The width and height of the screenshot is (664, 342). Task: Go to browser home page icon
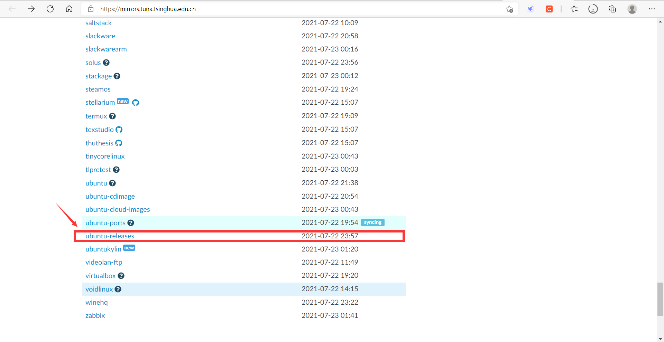coord(69,9)
